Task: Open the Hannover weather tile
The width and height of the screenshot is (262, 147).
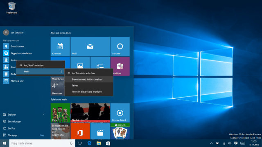Action: [x=57, y=86]
